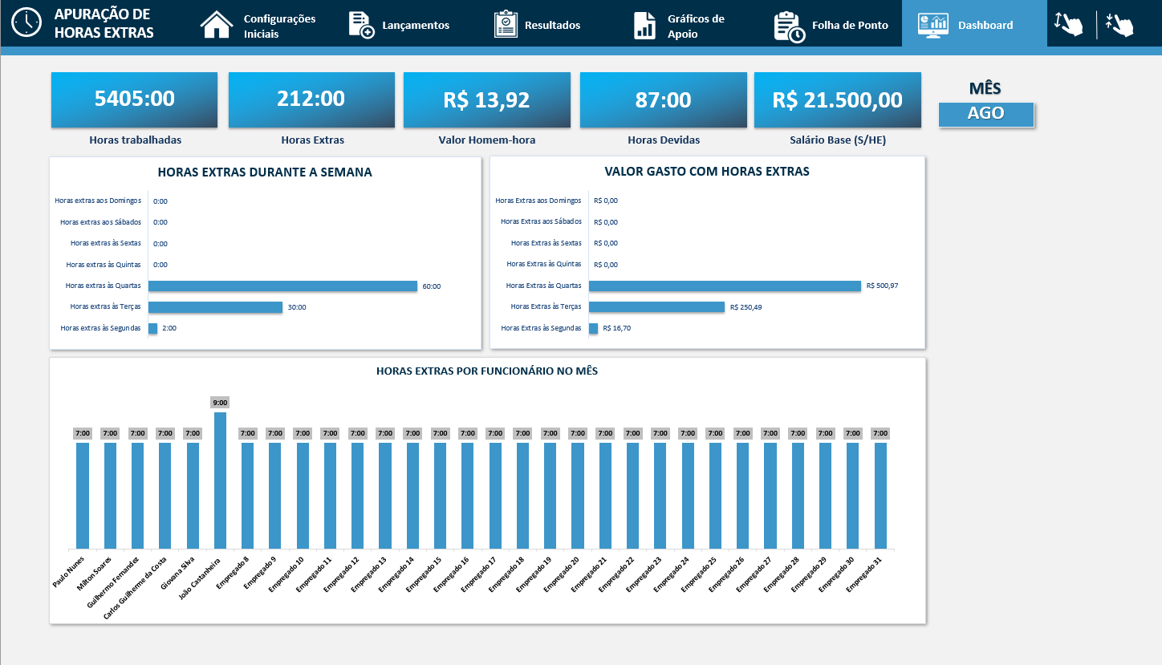Select the Horas extras às Quartas bar
Screen dimensions: 1162x665
(x=282, y=286)
